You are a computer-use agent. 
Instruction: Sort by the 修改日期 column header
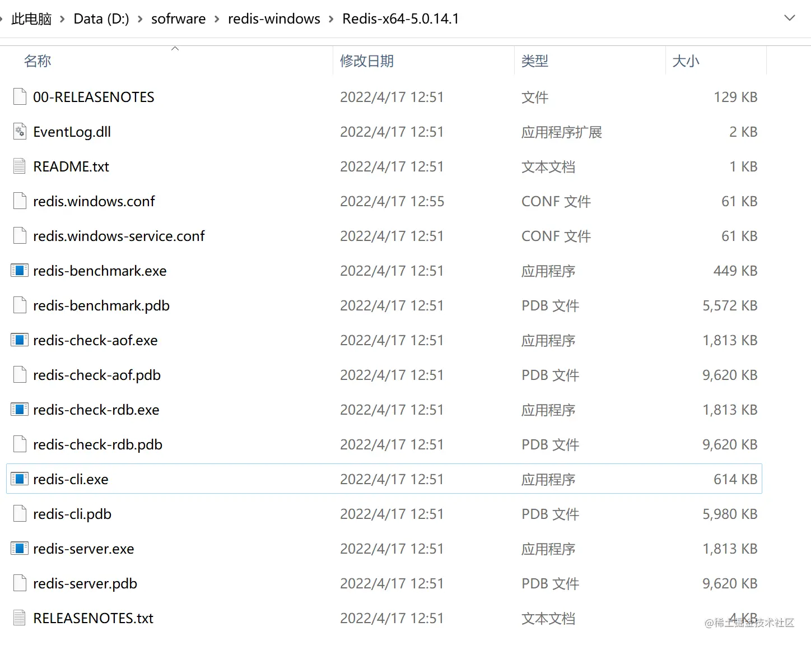367,61
